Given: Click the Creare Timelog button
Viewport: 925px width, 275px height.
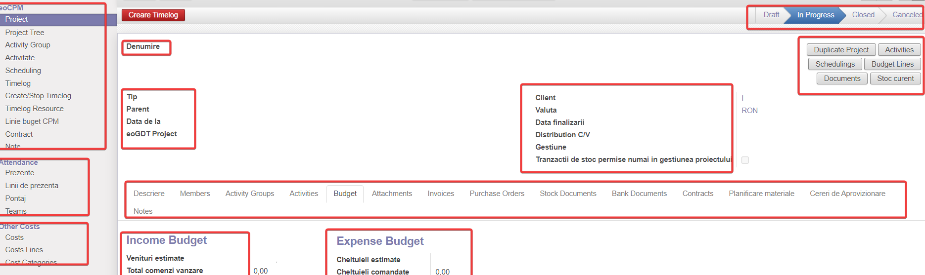Looking at the screenshot, I should (x=153, y=15).
